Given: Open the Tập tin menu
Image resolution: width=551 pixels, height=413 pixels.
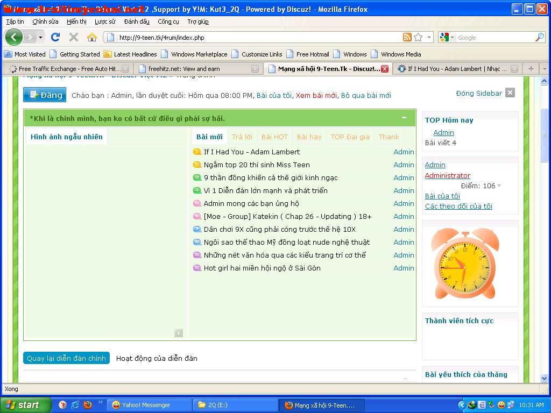Looking at the screenshot, I should pyautogui.click(x=15, y=22).
